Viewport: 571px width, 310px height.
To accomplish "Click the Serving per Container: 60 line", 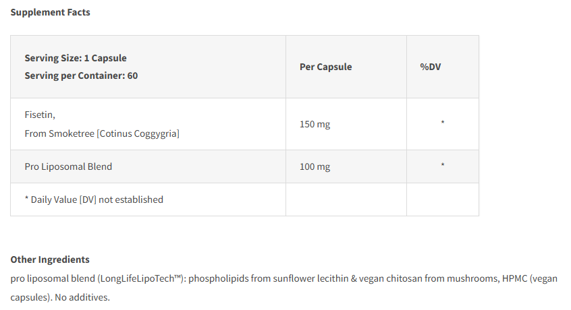I will pyautogui.click(x=81, y=75).
